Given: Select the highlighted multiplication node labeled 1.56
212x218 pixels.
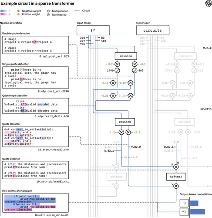Looking at the screenshot, I should pos(121,132).
